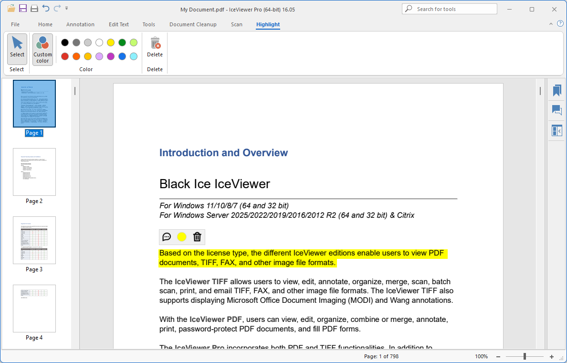Add a comment to the highlight
This screenshot has height=363, width=567.
click(167, 237)
